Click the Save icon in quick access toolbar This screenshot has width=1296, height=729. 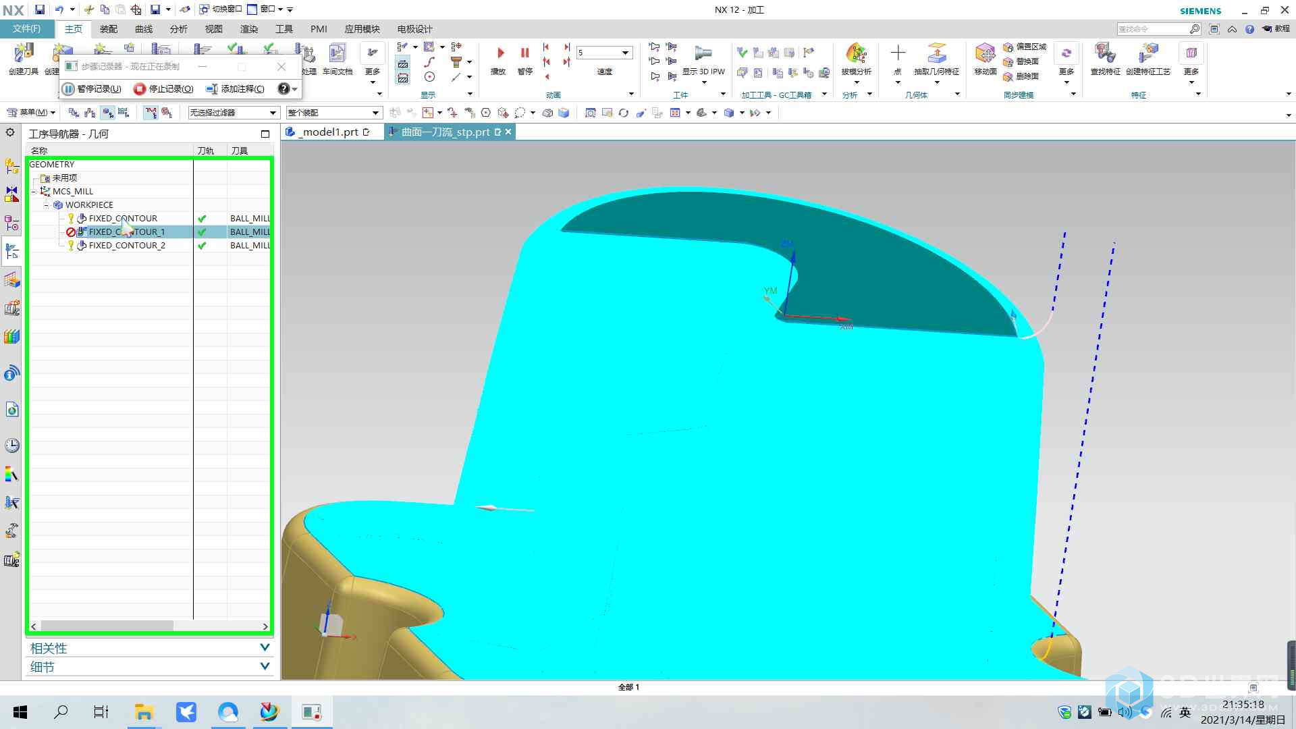click(x=40, y=9)
